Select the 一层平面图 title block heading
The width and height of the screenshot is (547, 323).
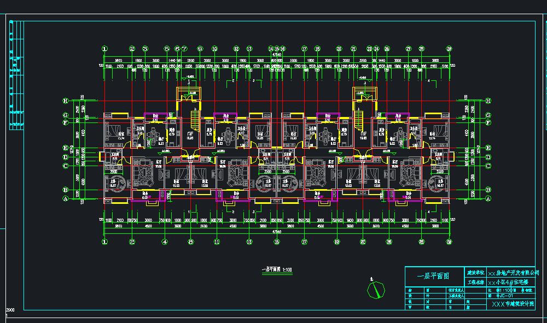434,277
